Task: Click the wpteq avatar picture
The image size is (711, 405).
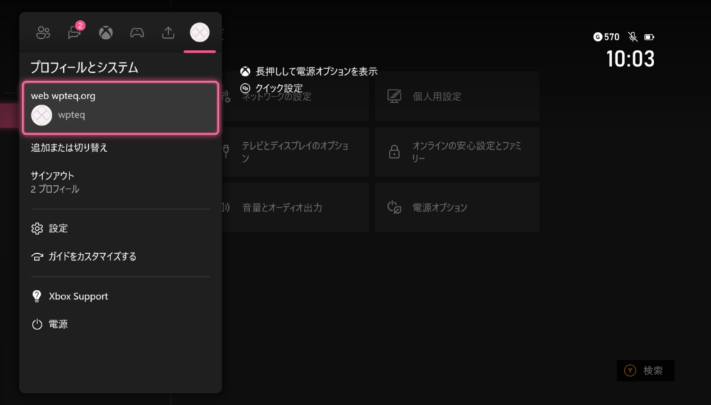Action: tap(41, 115)
